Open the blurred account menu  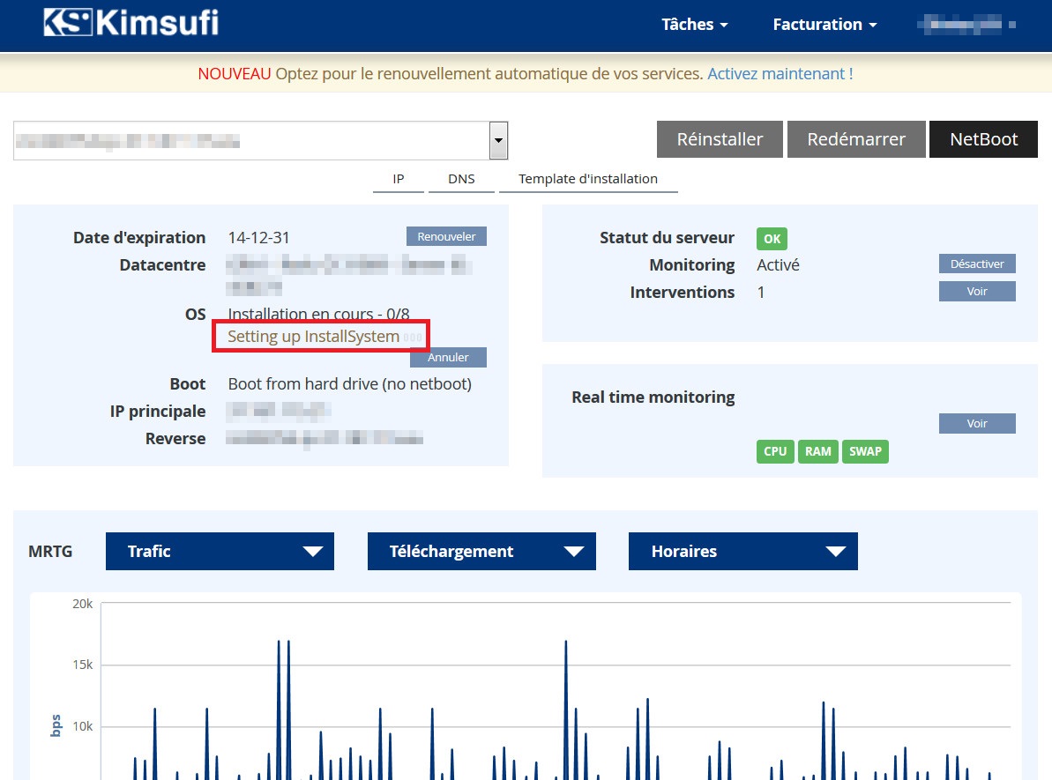967,25
